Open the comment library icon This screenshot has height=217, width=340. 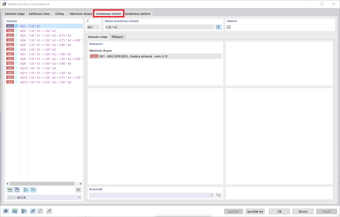point(218,195)
